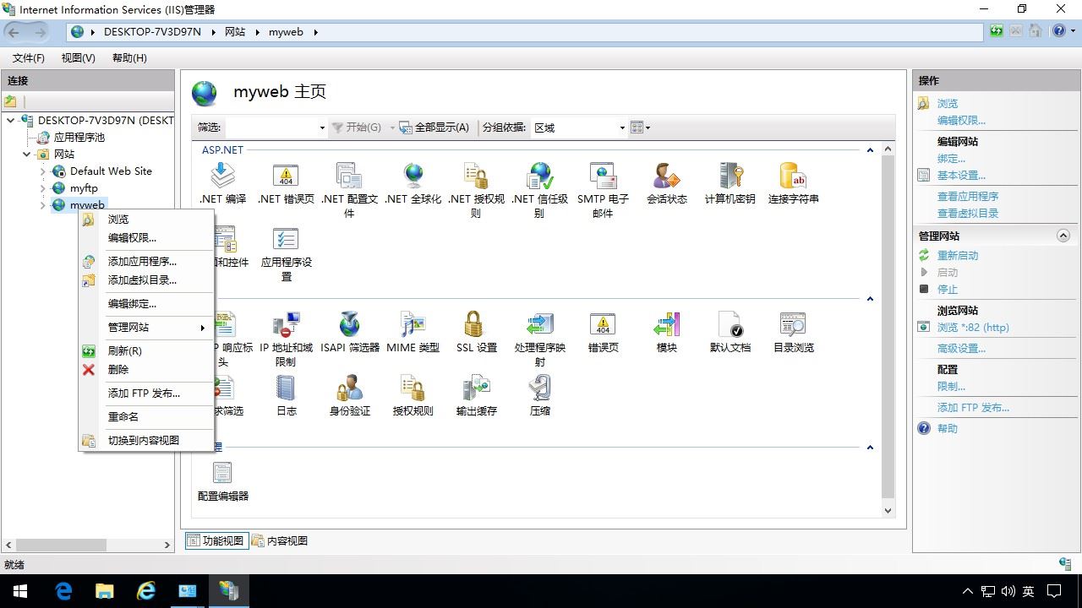The image size is (1082, 608).
Task: Choose 编辑权限... in the context menu
Action: [x=146, y=238]
